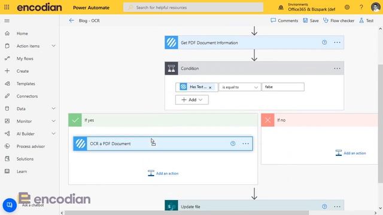Screen dimensions: 383x215
Task: Collapse the left navigation hamburger menu
Action: (x=7, y=21)
